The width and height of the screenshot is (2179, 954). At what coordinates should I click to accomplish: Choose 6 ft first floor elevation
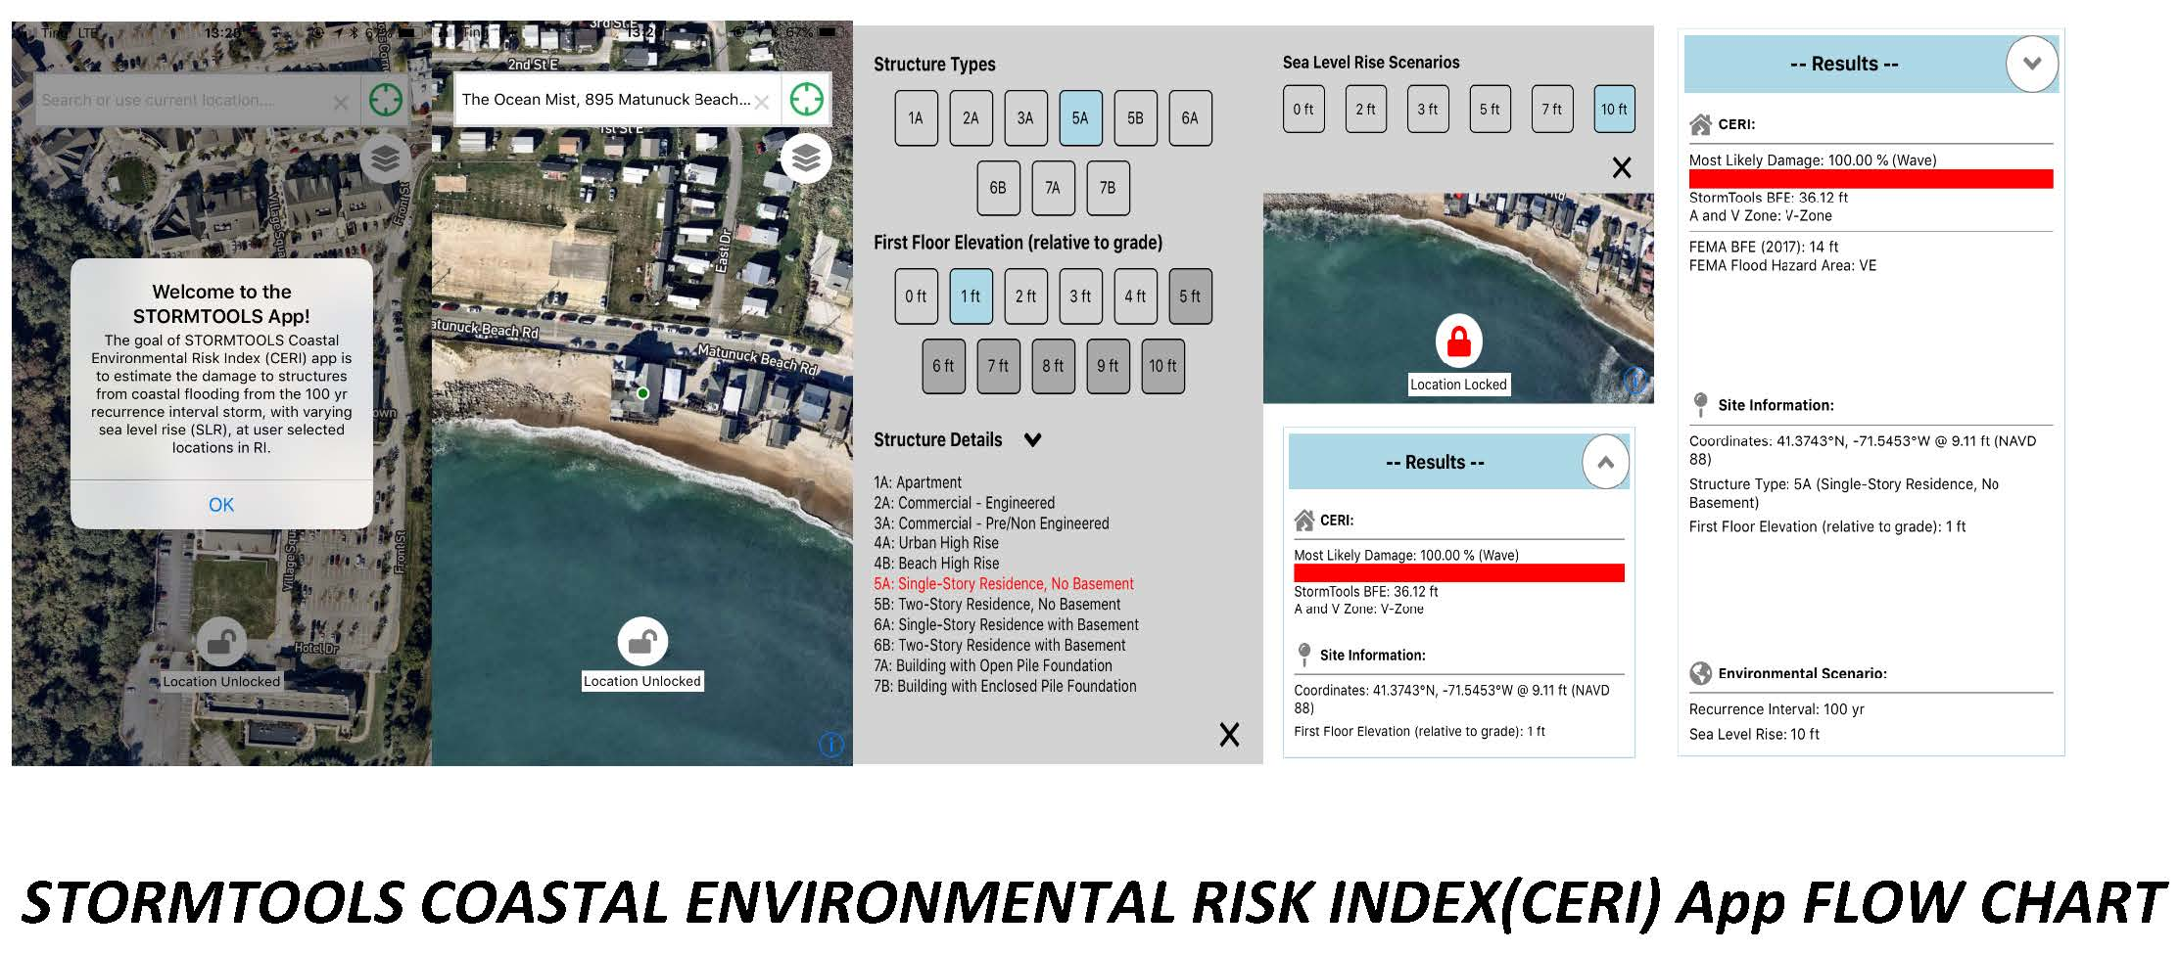943,366
